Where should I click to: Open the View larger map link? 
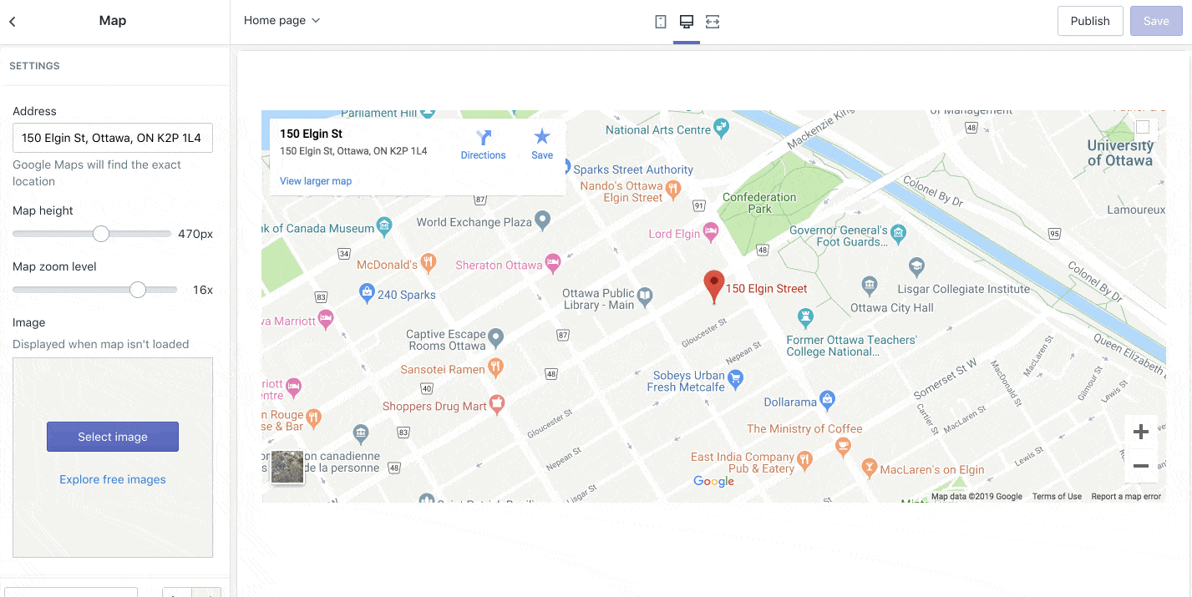(316, 181)
